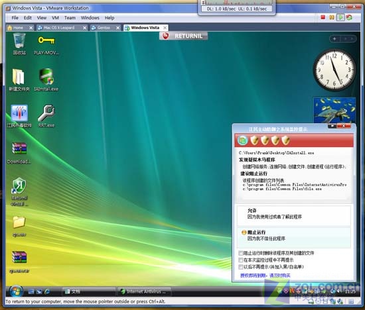The height and width of the screenshot is (310, 365).
Task: Click the sea turtle slideshow gadget
Action: tap(334, 111)
